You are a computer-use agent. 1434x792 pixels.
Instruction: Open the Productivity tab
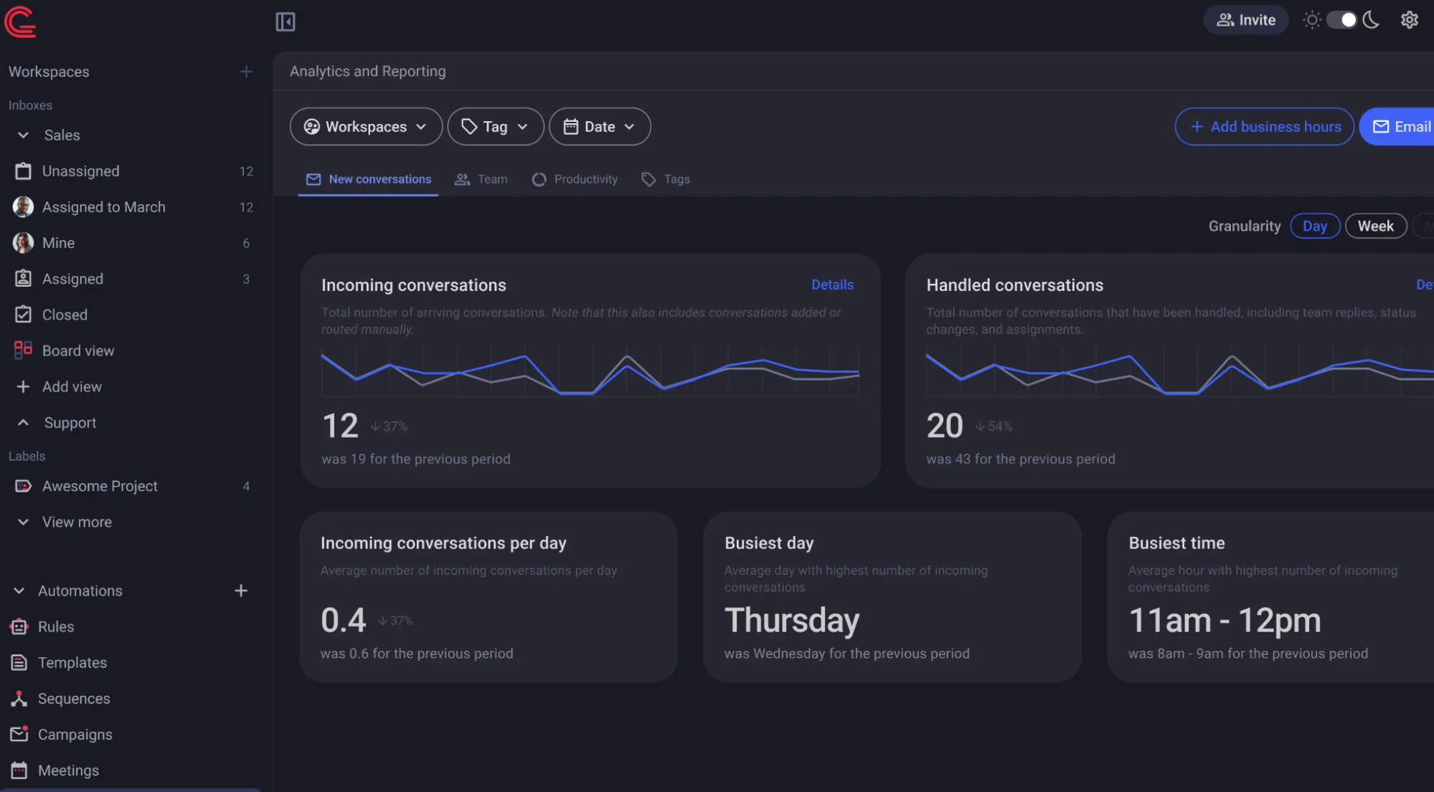click(575, 179)
